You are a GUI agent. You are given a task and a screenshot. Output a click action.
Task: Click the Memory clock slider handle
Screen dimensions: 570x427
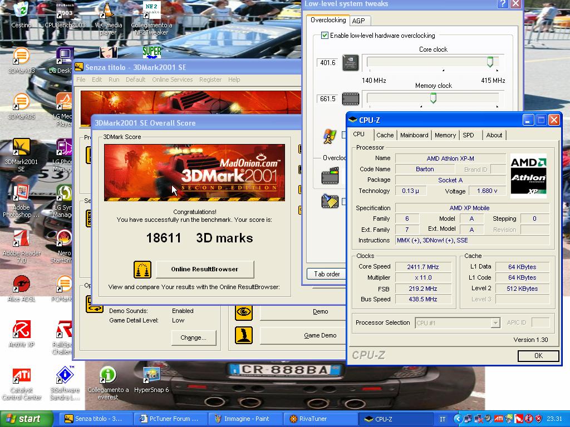pos(433,98)
